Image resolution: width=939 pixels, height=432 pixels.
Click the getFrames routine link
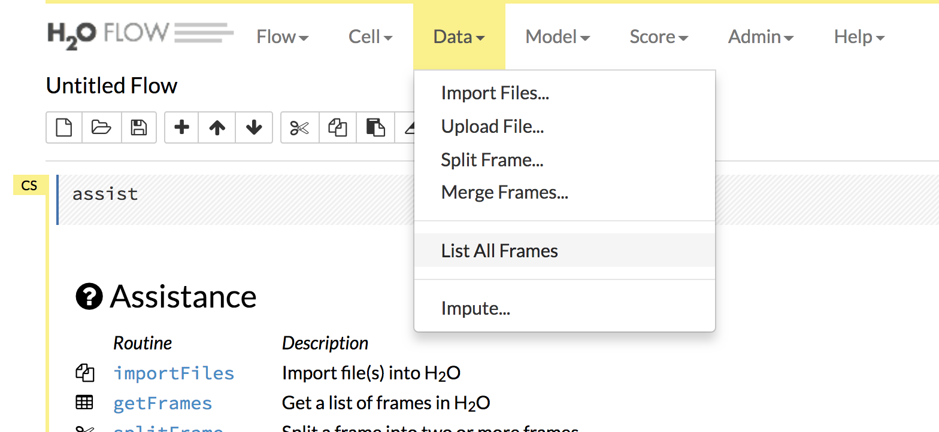tap(162, 403)
